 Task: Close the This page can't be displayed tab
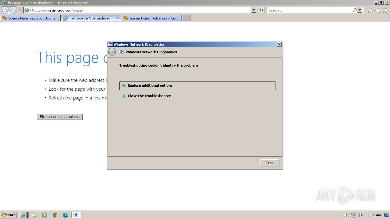(118, 18)
